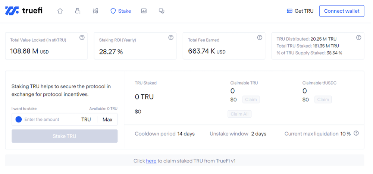Select the Stake tab
Screen dimensions: 373x174
point(121,11)
